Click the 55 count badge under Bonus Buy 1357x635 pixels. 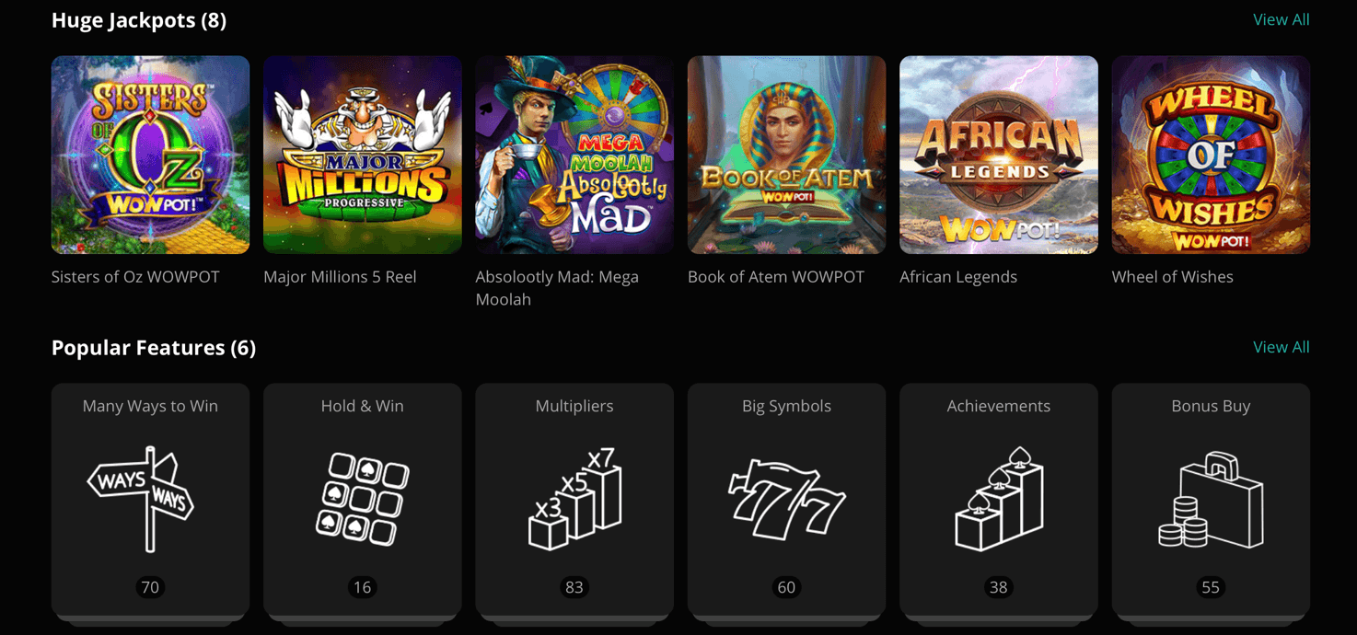click(1211, 587)
